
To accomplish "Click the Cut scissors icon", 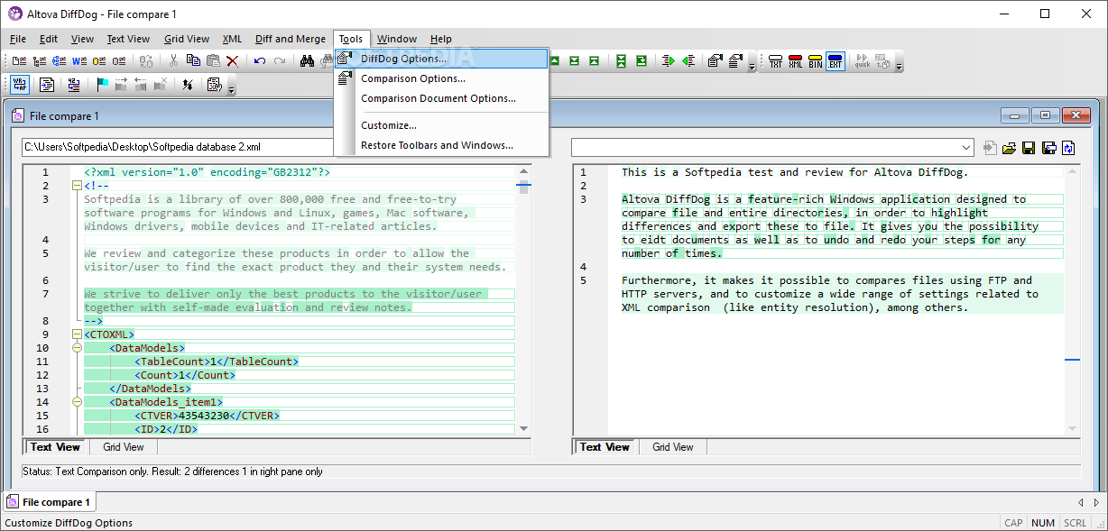I will [173, 61].
